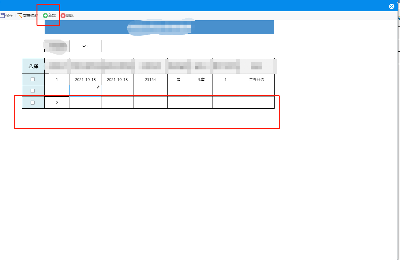Tick the checkbox in the blank middle row
Viewport: 400px width, 260px height.
pyautogui.click(x=32, y=91)
